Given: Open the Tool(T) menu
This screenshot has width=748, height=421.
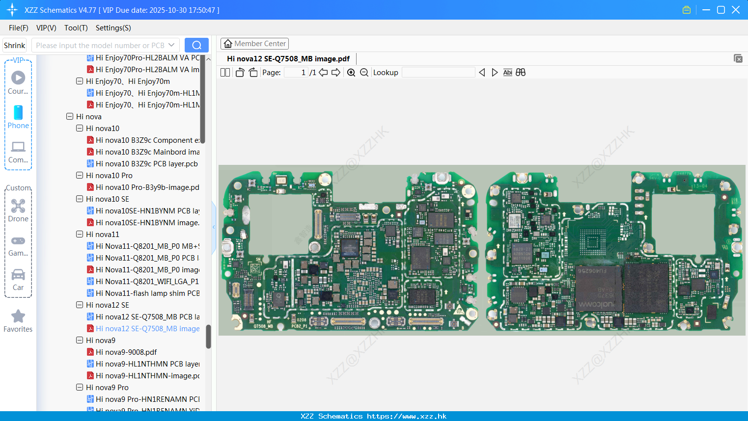Looking at the screenshot, I should click(76, 28).
